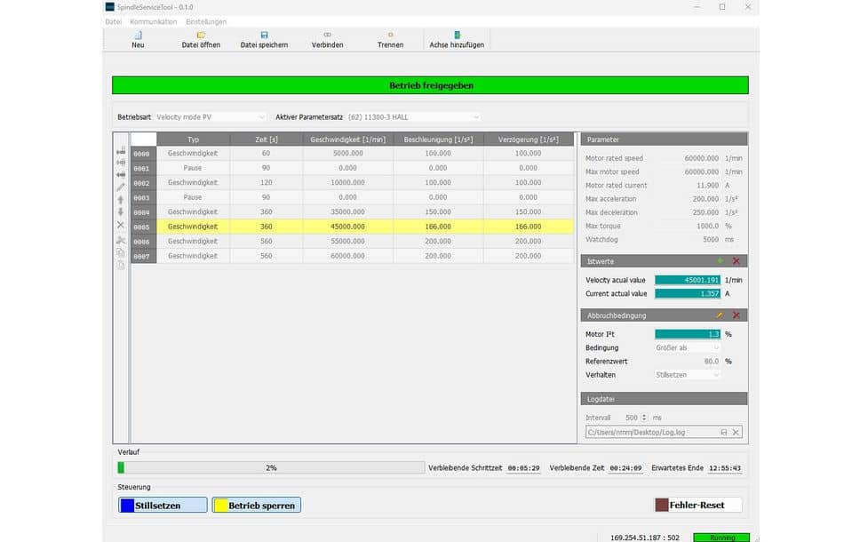The image size is (844, 542).
Task: Click the 10000.000 speed cell
Action: 347,182
